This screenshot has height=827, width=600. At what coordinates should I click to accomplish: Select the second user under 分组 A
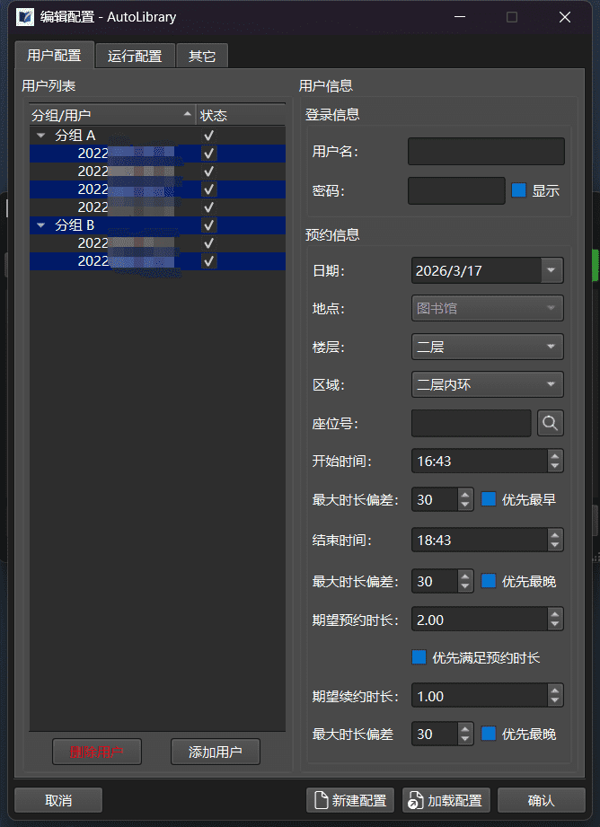click(157, 172)
